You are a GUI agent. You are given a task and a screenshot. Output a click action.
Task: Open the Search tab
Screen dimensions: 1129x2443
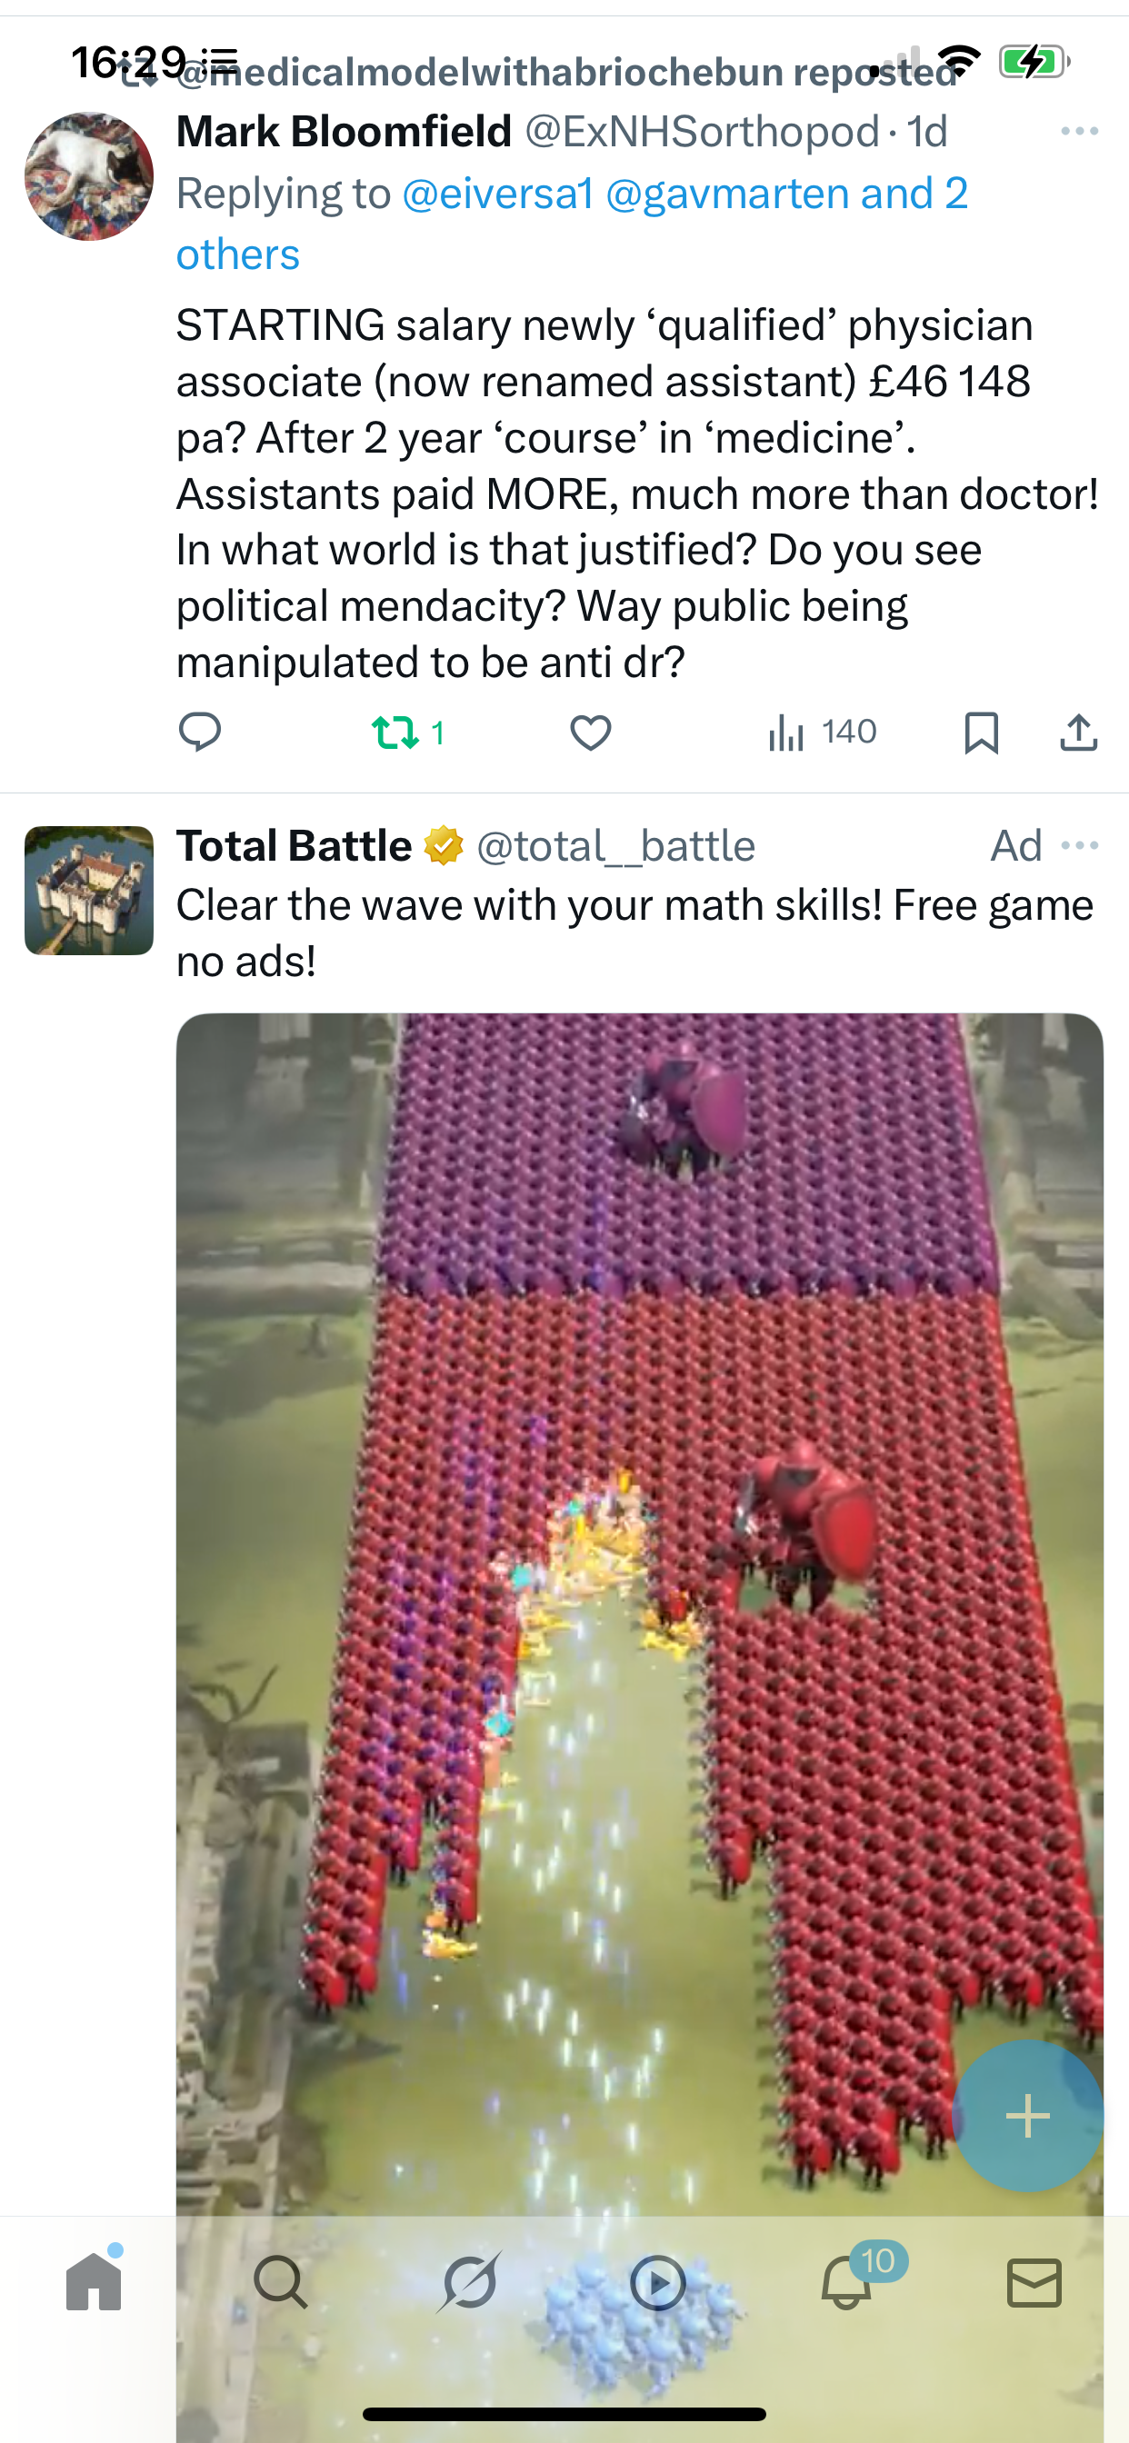point(281,2282)
